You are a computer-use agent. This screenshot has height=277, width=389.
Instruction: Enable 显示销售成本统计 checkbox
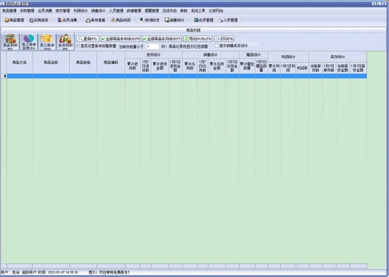point(216,46)
